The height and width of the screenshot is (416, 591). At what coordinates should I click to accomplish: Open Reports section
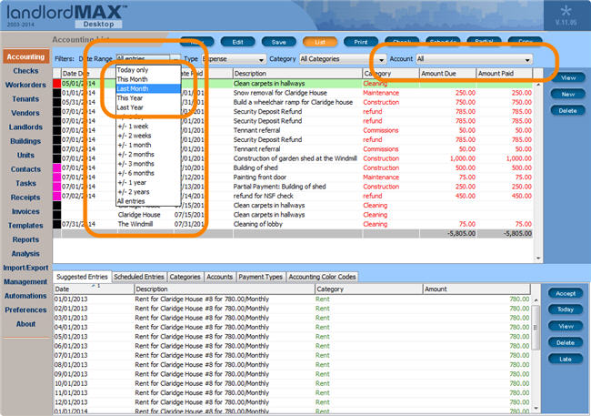point(25,239)
